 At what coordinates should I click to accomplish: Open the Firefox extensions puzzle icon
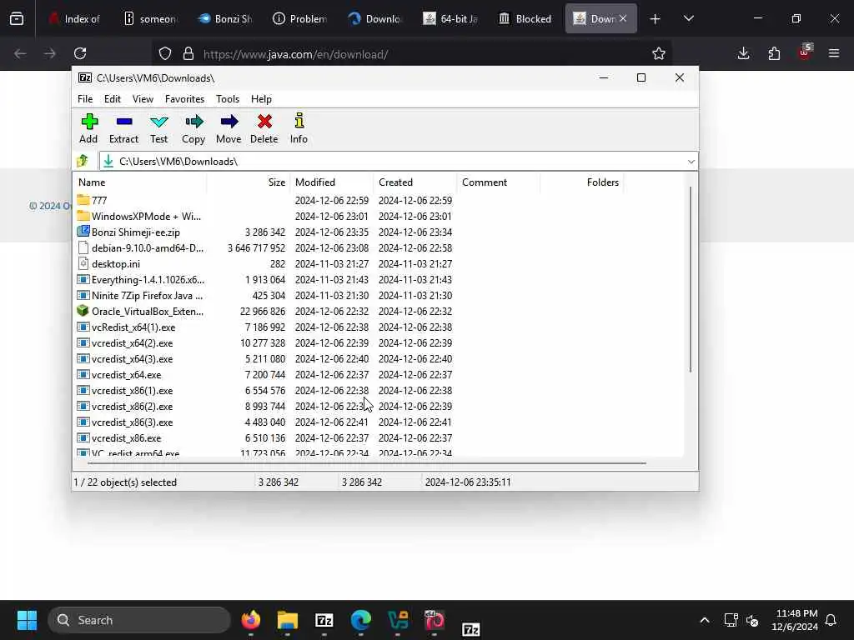774,53
